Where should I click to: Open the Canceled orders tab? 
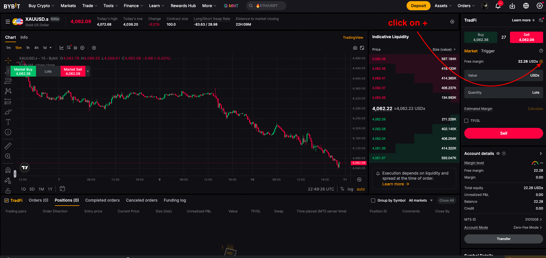142,200
